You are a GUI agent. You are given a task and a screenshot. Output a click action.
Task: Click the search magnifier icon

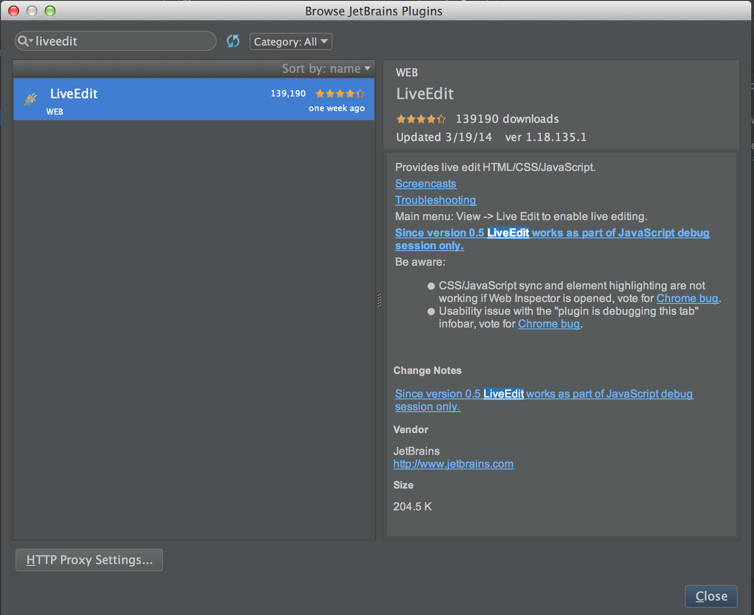[24, 41]
